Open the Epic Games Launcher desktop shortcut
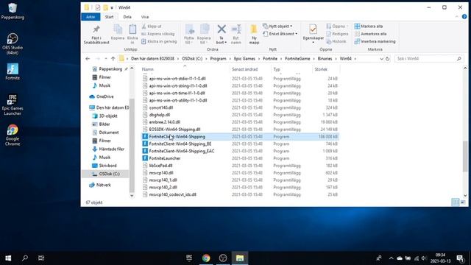Screen dimensions: 471x265 coord(13,105)
